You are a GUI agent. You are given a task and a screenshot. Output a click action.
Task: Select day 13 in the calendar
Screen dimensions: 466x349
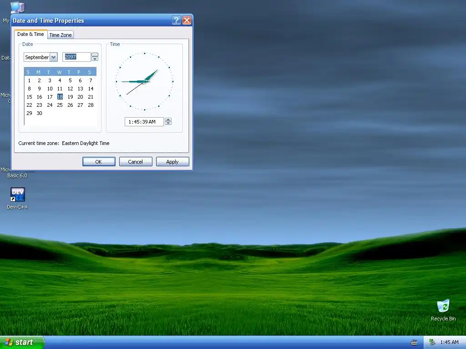click(x=80, y=89)
